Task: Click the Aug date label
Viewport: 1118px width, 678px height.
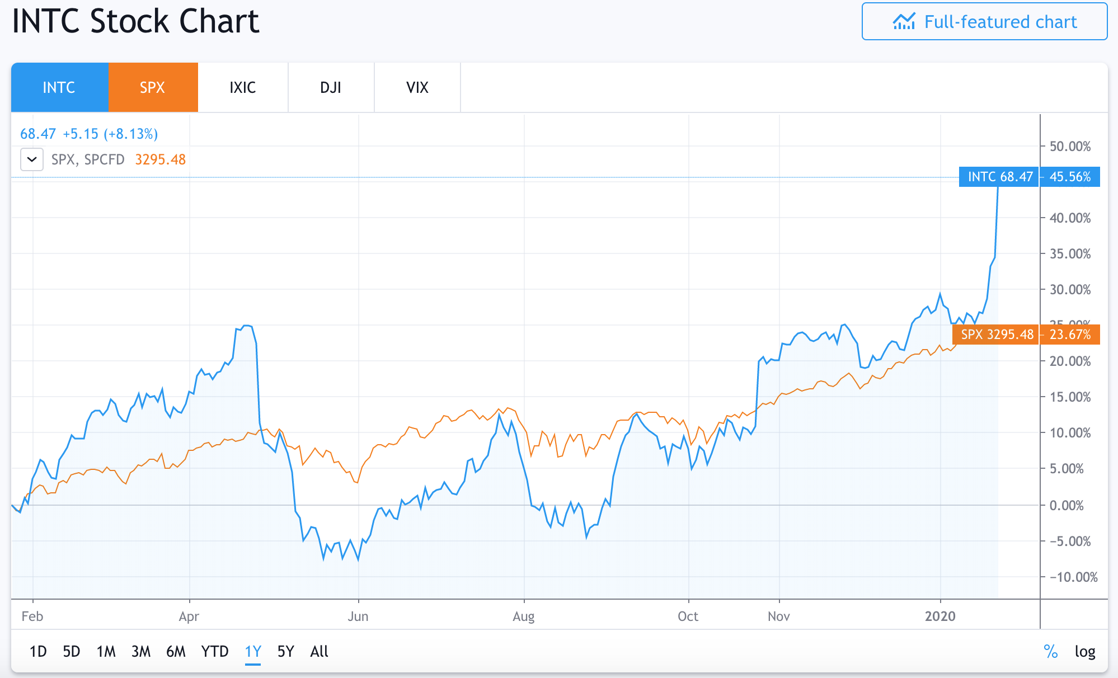Action: (524, 616)
